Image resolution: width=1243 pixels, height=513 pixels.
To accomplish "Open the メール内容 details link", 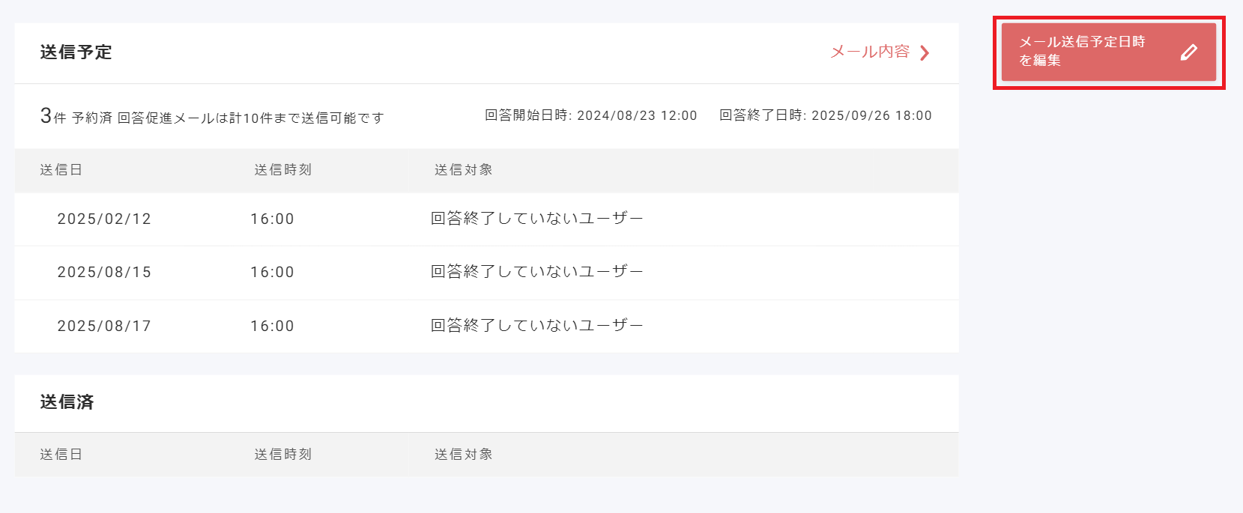I will coord(871,52).
